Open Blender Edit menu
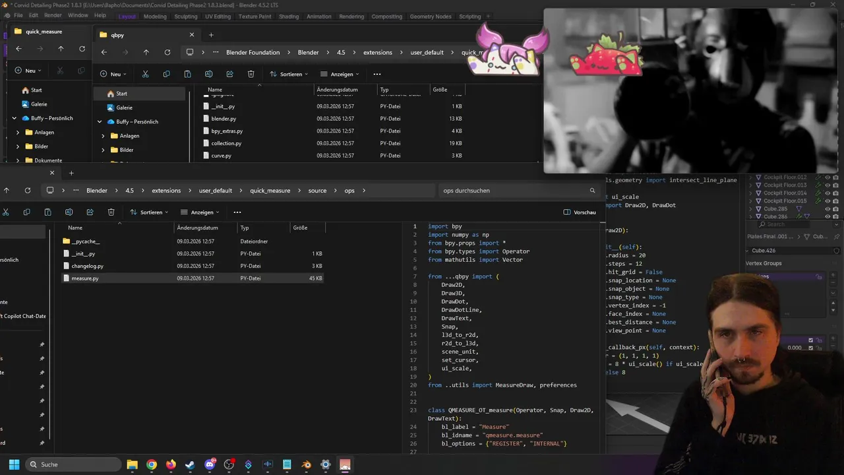The height and width of the screenshot is (475, 844). click(33, 15)
